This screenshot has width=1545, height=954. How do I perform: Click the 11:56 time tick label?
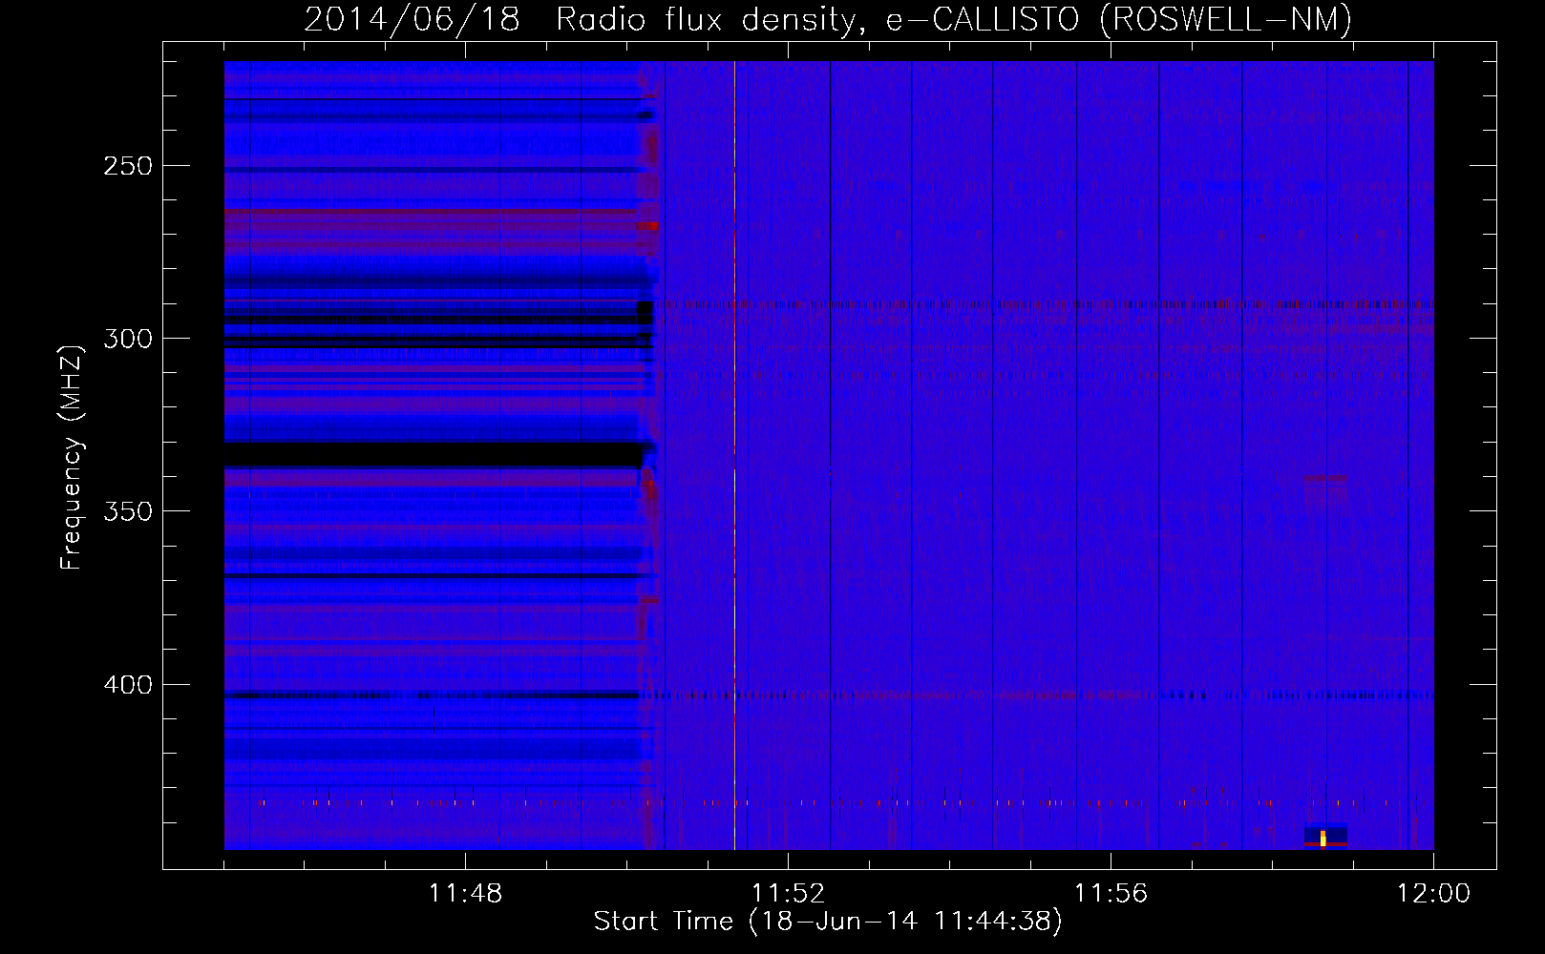1111,894
